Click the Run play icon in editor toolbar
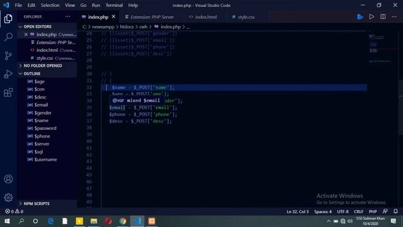This screenshot has width=403, height=227. (x=372, y=17)
